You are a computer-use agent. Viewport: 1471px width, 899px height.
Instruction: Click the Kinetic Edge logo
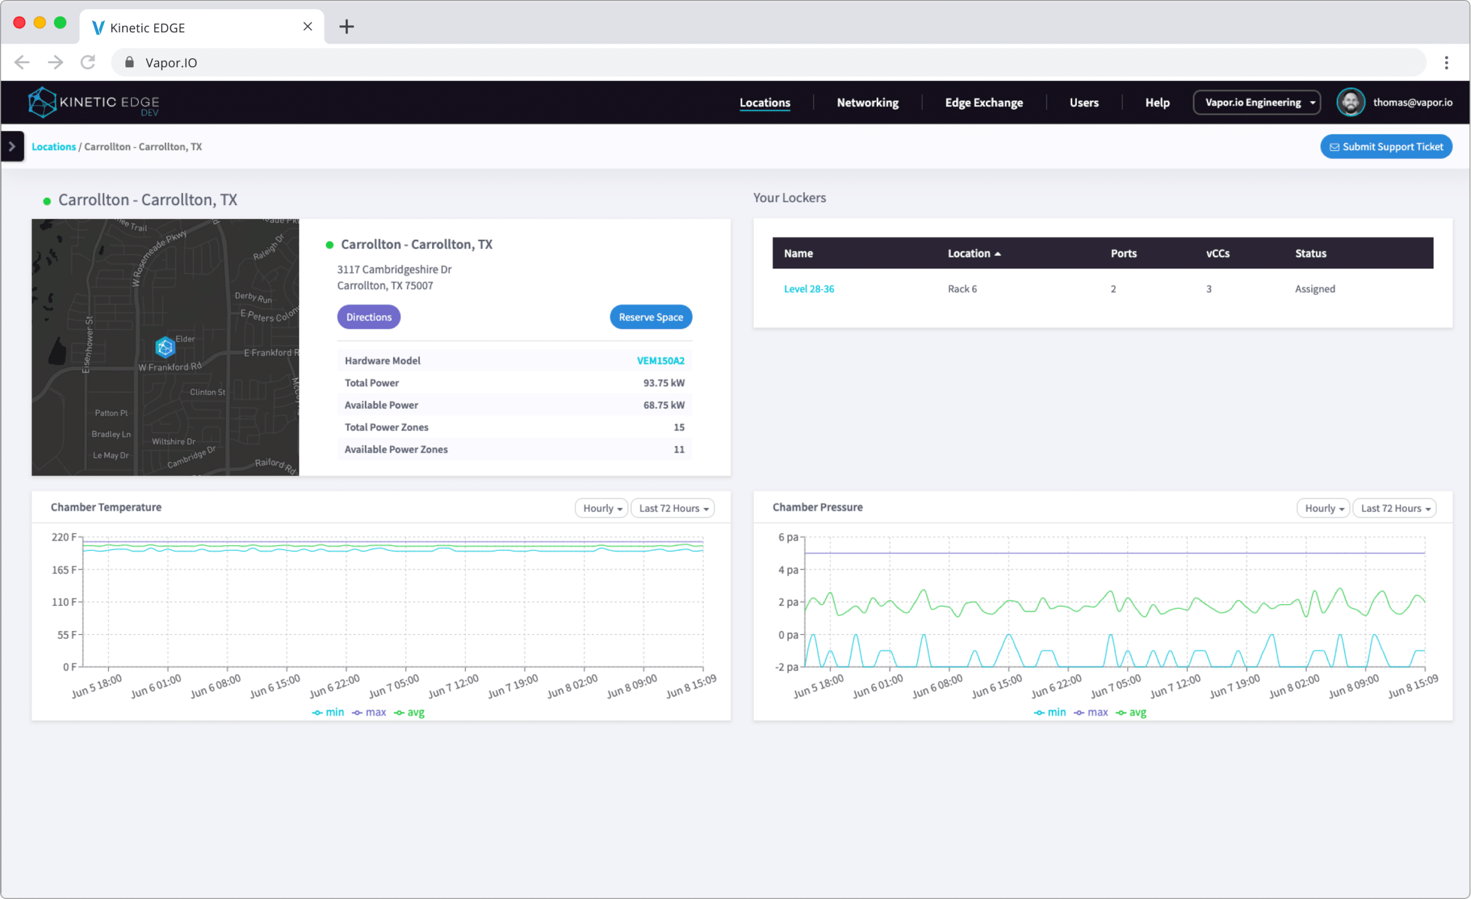point(94,102)
